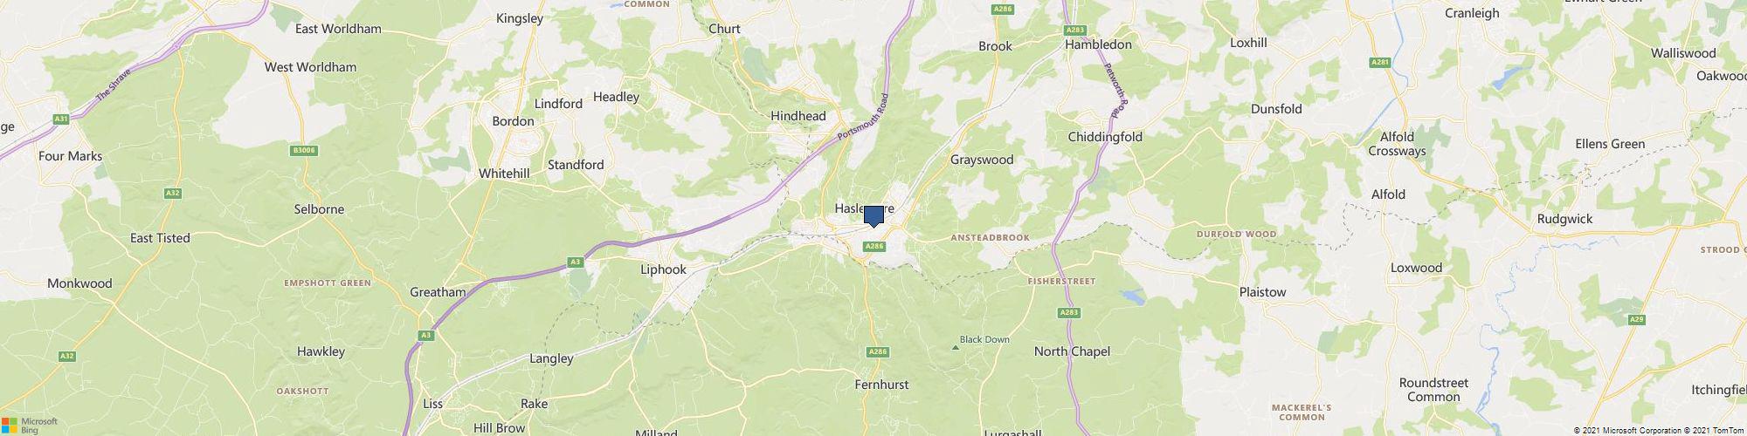Select the Fernhurst village label

pos(882,385)
